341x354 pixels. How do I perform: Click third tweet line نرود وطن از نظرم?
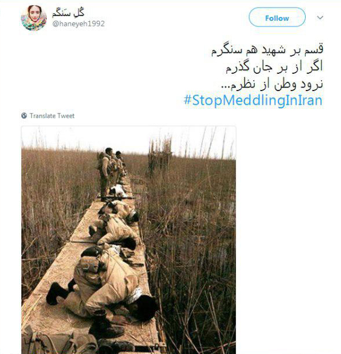[272, 84]
